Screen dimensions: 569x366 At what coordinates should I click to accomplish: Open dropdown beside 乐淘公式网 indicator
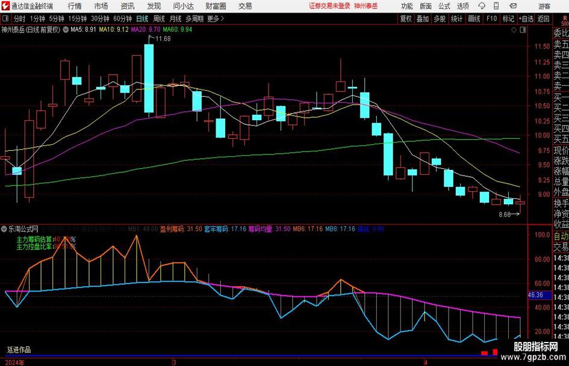pyautogui.click(x=4, y=228)
